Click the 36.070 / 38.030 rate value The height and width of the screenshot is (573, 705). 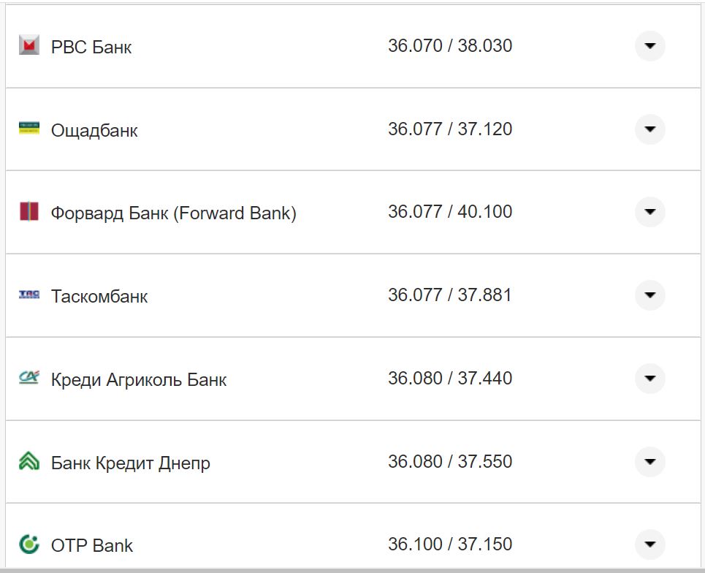[x=450, y=46]
